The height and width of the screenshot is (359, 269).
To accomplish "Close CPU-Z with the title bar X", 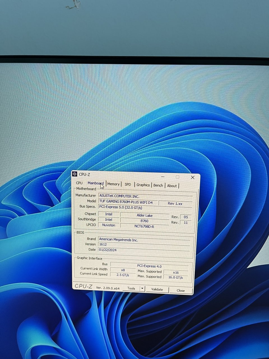I will (193, 177).
